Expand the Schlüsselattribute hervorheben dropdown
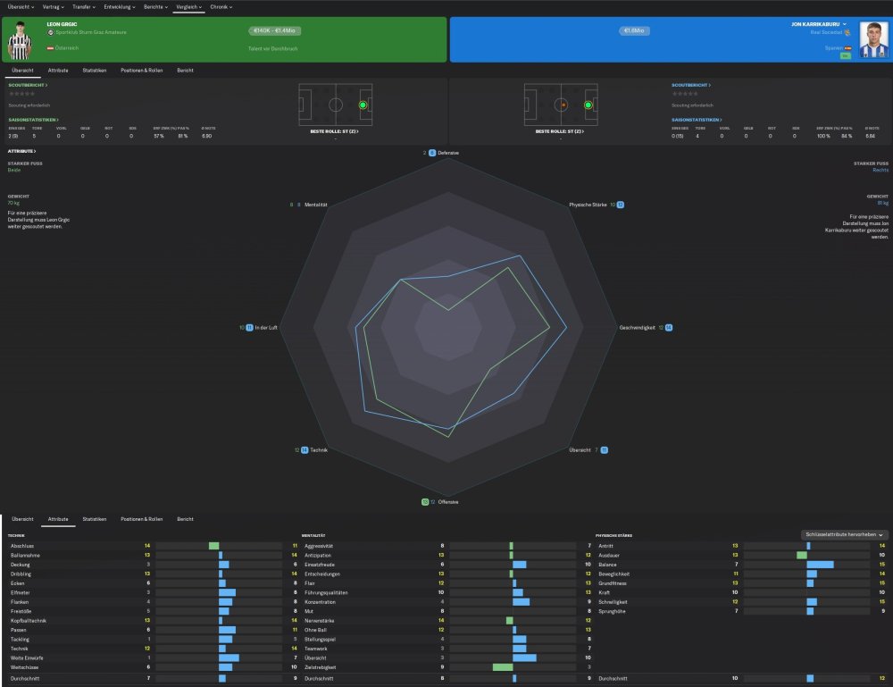 (844, 534)
